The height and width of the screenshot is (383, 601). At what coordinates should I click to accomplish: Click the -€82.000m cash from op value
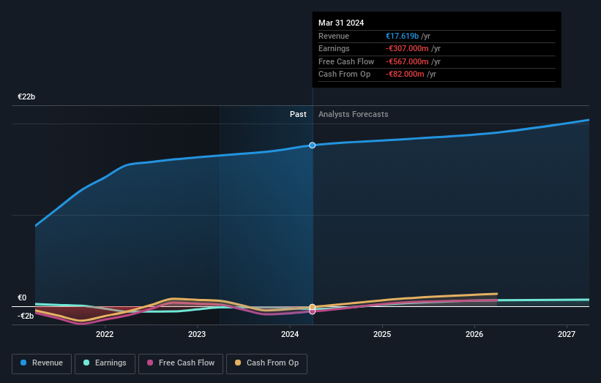click(405, 75)
